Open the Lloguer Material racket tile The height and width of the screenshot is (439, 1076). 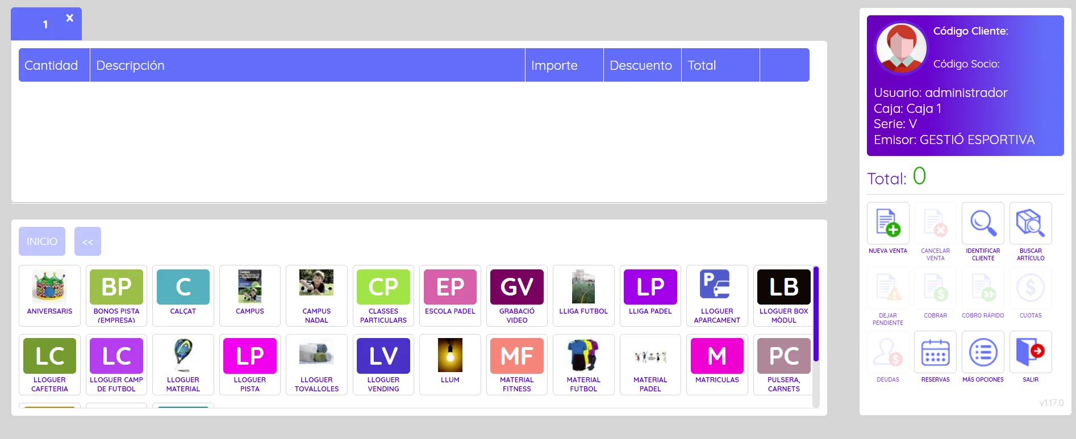pos(183,365)
